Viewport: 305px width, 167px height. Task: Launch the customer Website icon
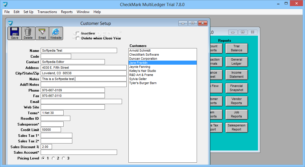[x=56, y=33]
